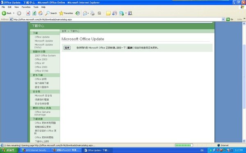This screenshot has width=246, height=153.
Task: Expand the address bar URL dropdown
Action: [223, 19]
